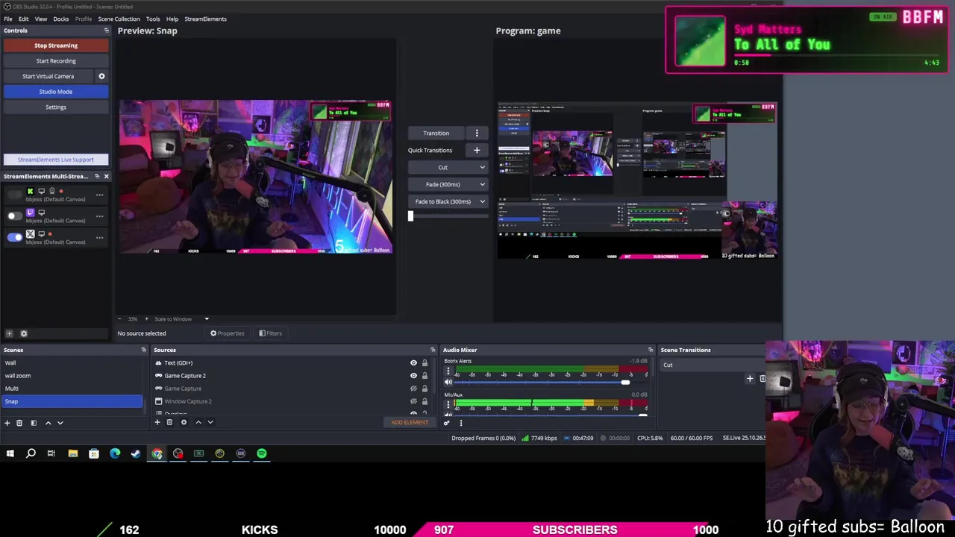Toggle the Twitch stream output switch
The width and height of the screenshot is (955, 537).
click(x=15, y=216)
